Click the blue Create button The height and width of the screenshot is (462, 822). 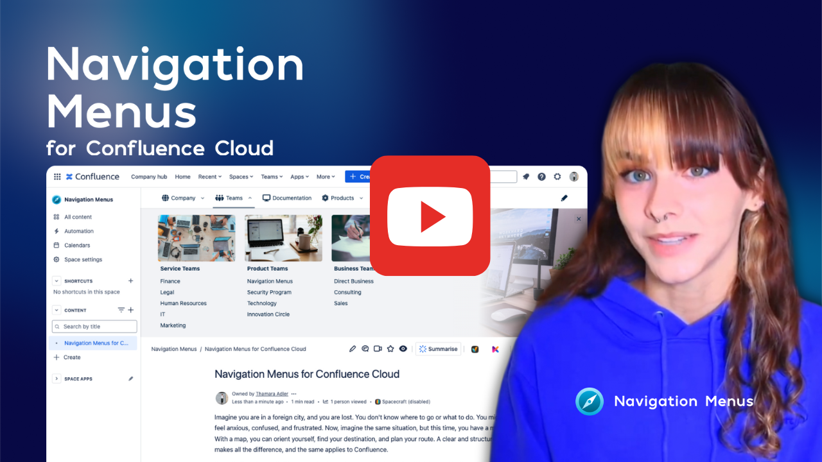[x=358, y=176]
